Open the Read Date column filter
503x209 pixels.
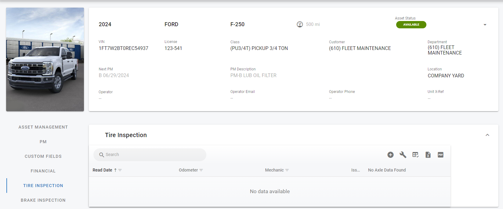click(x=120, y=170)
